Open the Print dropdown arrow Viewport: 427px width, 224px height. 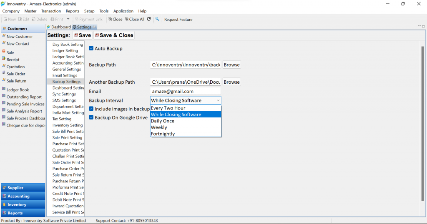(68, 19)
